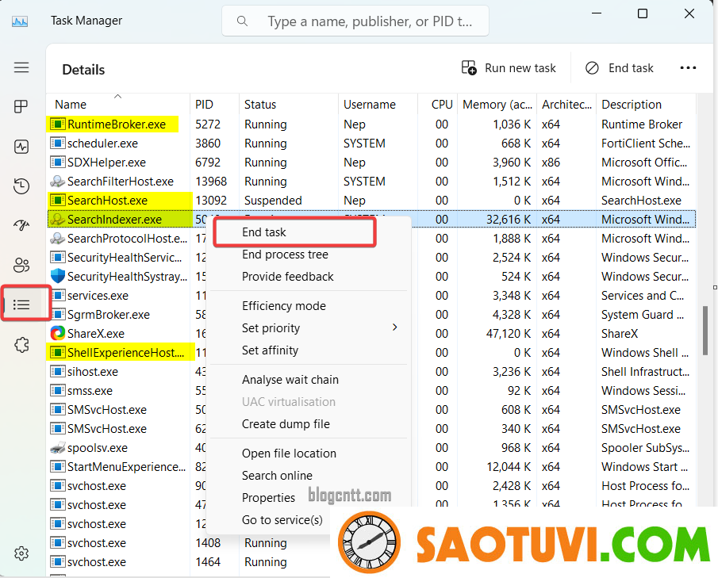The width and height of the screenshot is (718, 578).
Task: Click the 47,120 K memory value
Action: click(x=509, y=334)
